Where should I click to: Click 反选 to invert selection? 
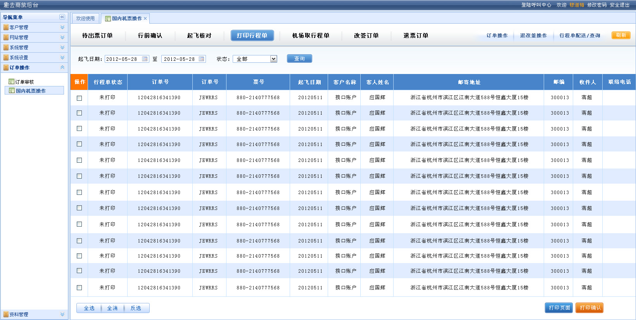pyautogui.click(x=136, y=308)
